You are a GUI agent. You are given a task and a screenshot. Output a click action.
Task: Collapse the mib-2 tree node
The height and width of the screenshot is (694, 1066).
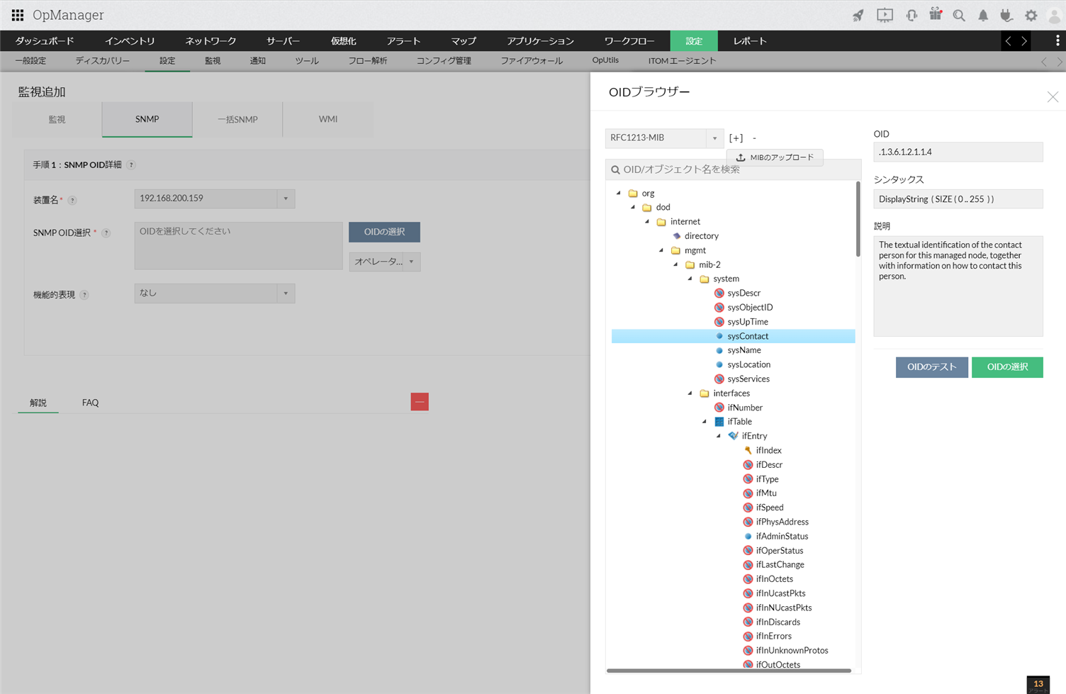pyautogui.click(x=675, y=264)
